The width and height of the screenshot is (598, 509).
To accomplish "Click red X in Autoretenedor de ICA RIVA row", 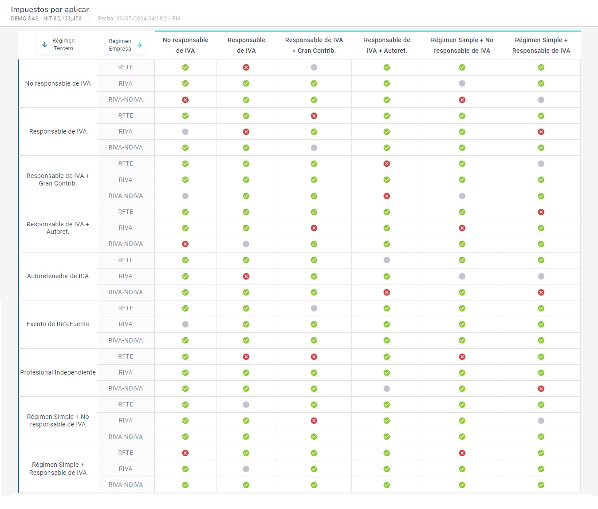I will pos(246,276).
